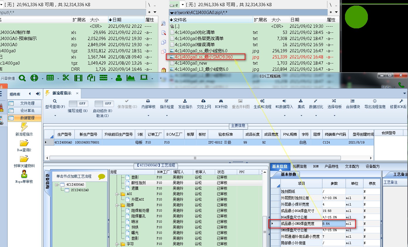Click the green film strip icon in quick toolbar
The width and height of the screenshot is (408, 247).
[78, 78]
